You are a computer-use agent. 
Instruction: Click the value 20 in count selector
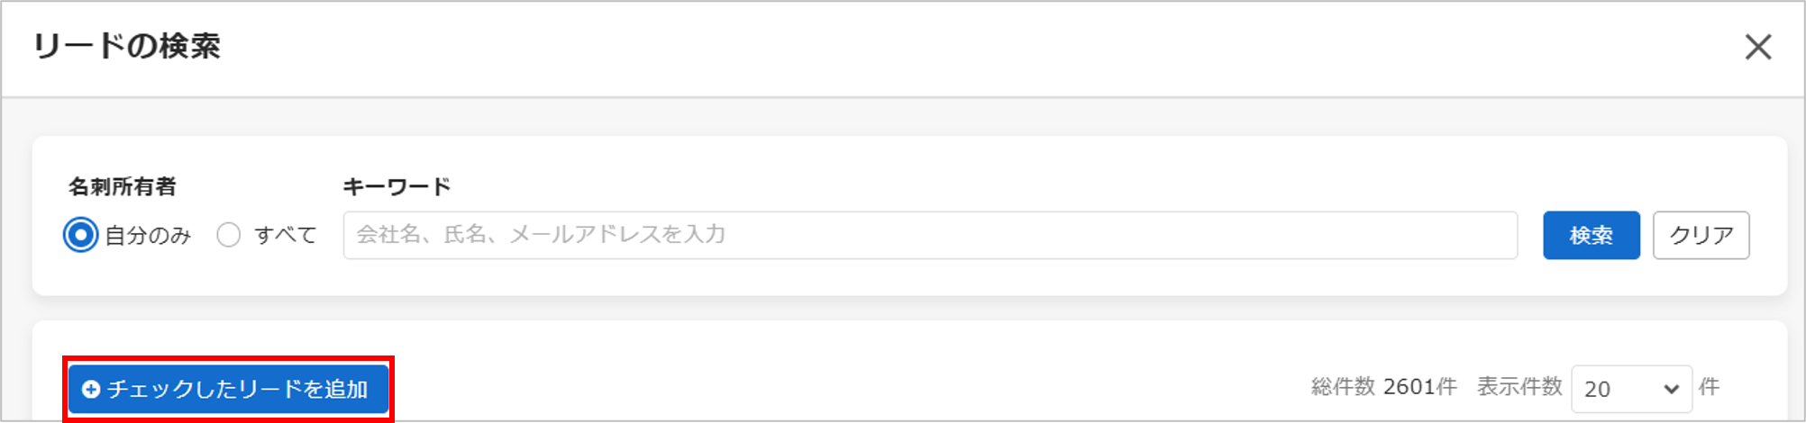(1597, 389)
